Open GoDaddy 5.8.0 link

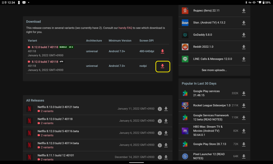pos(202,35)
